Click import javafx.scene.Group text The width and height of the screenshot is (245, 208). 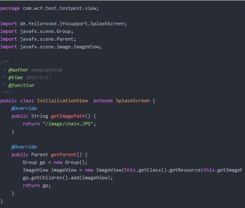(x=37, y=31)
